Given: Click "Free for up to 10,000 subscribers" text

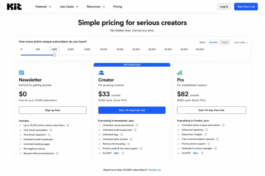Looking at the screenshot, I should point(38,100).
